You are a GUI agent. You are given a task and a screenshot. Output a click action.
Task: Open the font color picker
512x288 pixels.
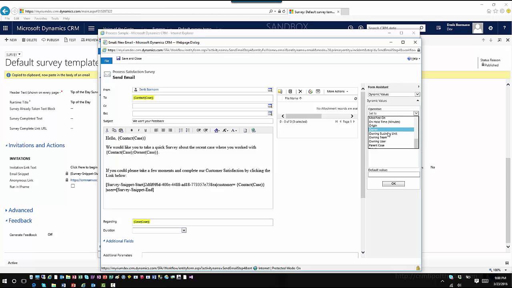234,130
